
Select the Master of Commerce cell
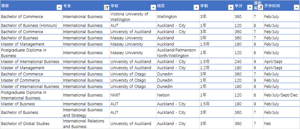coord(31,80)
